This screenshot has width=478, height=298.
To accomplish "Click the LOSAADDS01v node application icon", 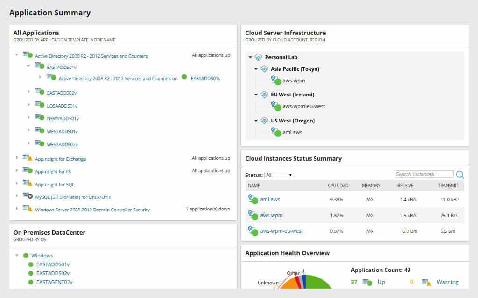I will 39,104.
